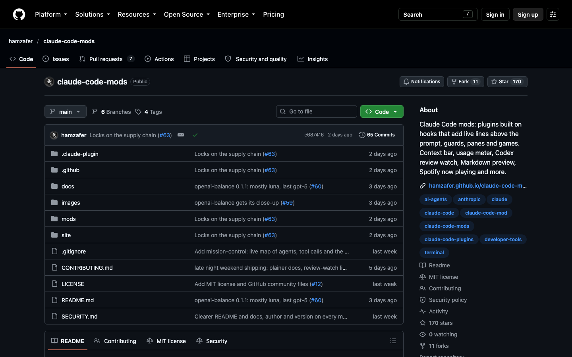Click the ai-agents topic tag
The height and width of the screenshot is (357, 572).
coord(435,200)
